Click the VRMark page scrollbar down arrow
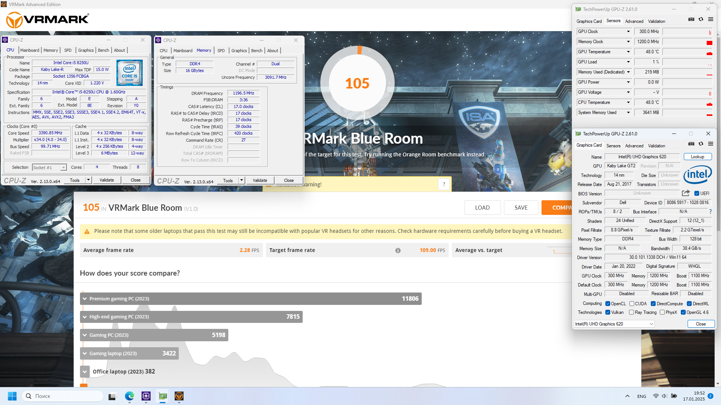721x405 pixels. click(718, 384)
